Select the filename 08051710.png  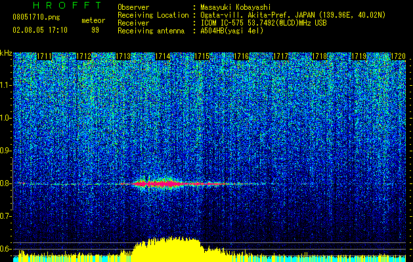click(x=36, y=18)
